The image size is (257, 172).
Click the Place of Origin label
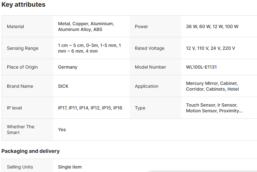[x=22, y=67]
